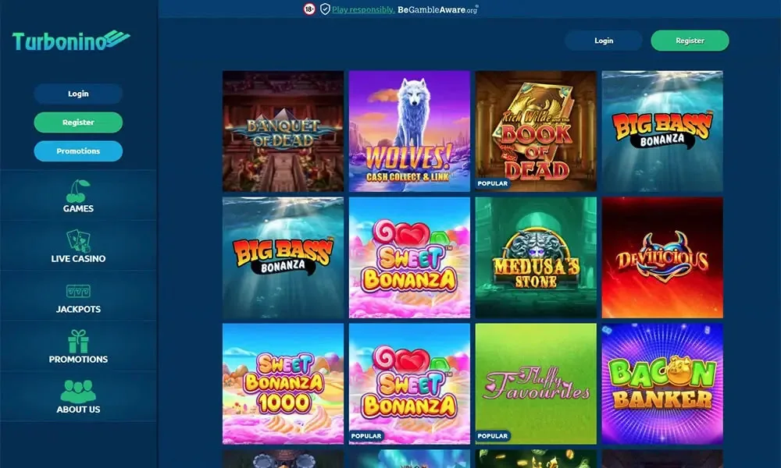Open the Devilicious slot game
The width and height of the screenshot is (781, 468).
point(662,257)
